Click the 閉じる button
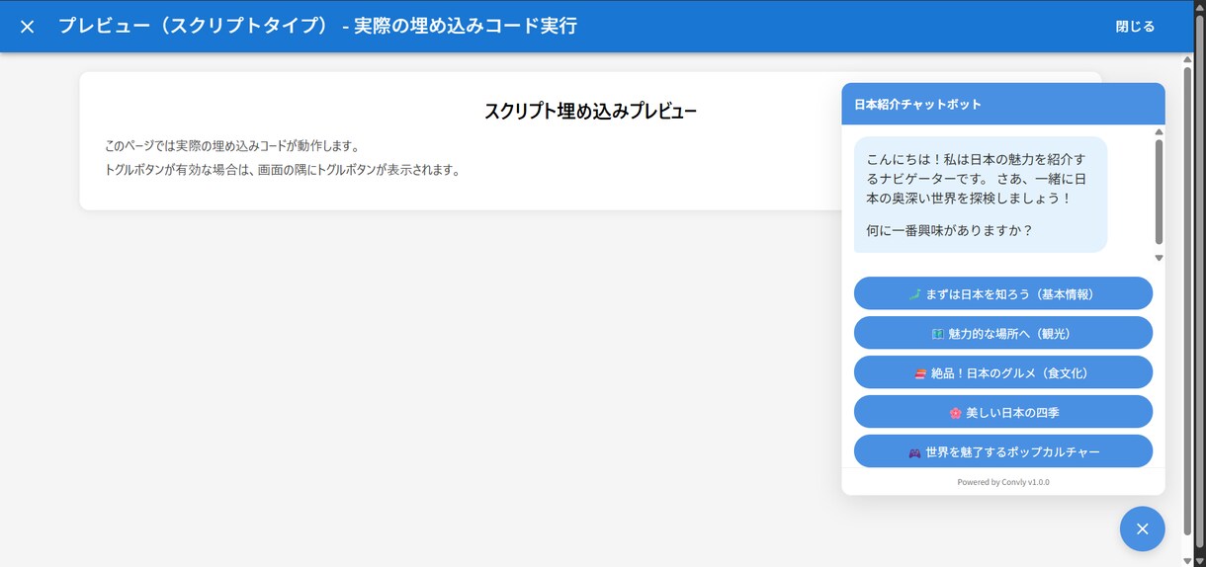The height and width of the screenshot is (567, 1206). (1135, 27)
